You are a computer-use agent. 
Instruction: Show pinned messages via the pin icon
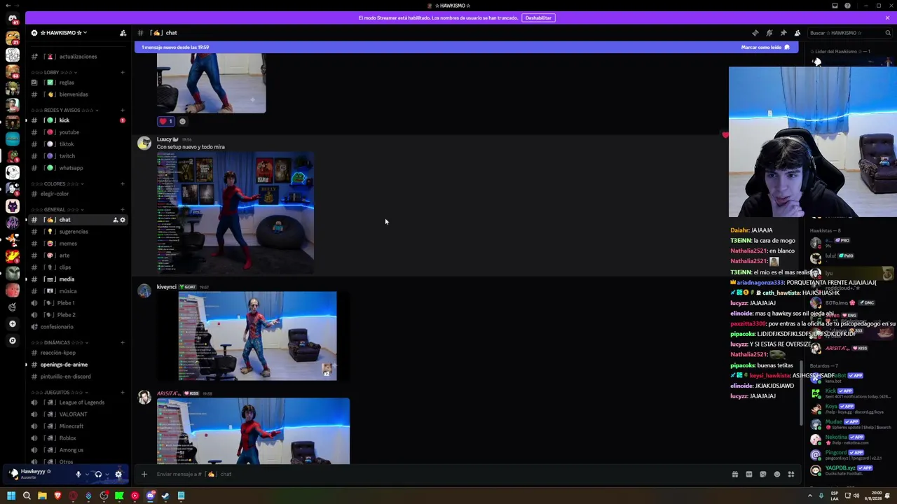783,33
